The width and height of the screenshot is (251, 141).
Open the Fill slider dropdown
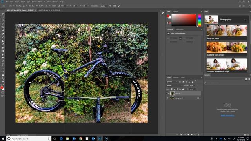pyautogui.click(x=195, y=89)
